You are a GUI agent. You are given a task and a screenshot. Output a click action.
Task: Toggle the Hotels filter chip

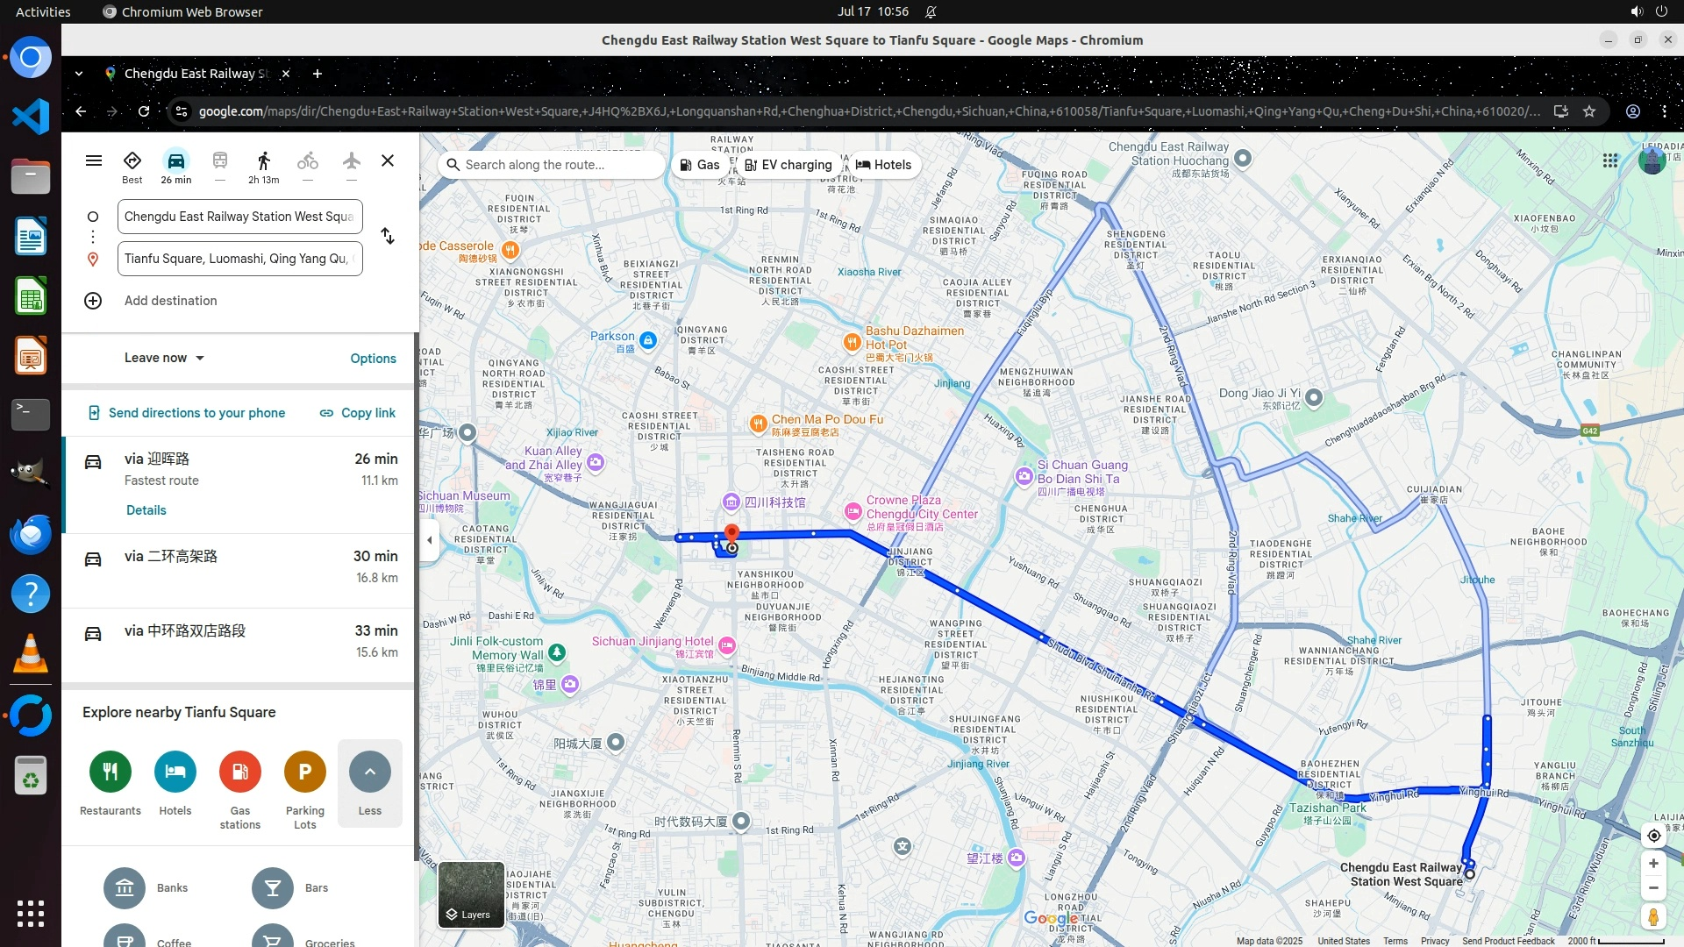(x=883, y=165)
